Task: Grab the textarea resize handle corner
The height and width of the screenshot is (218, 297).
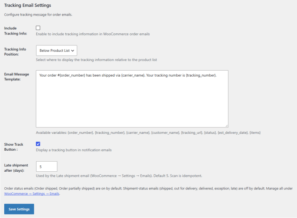Action: pyautogui.click(x=227, y=126)
